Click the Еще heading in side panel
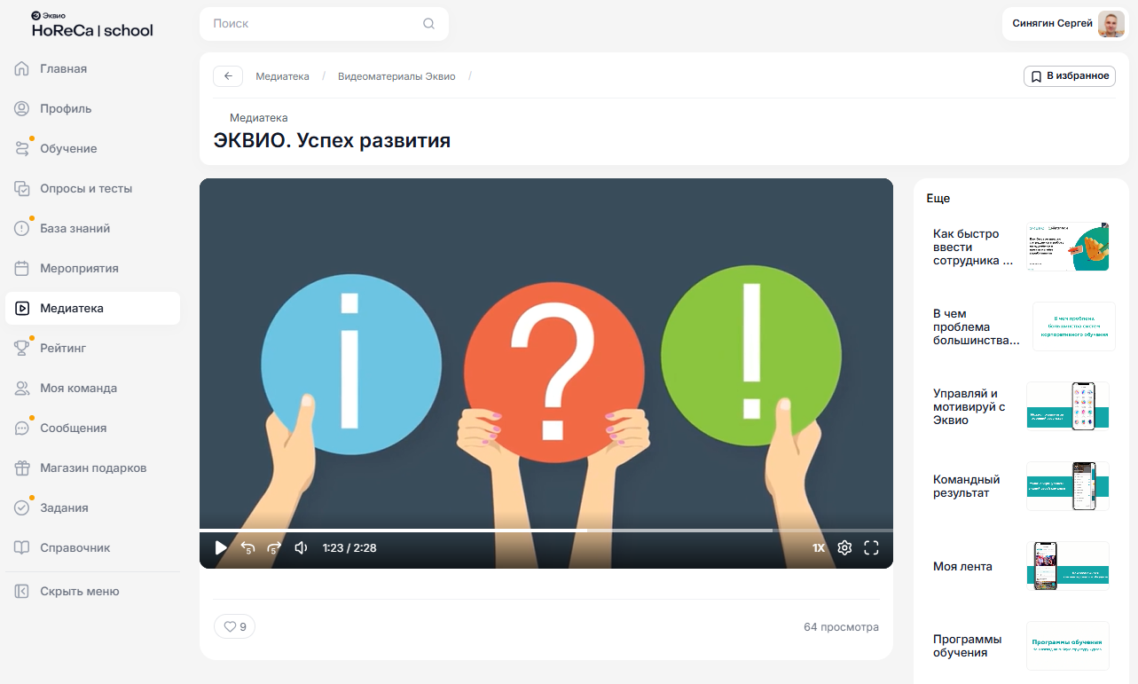The image size is (1138, 684). click(x=938, y=199)
